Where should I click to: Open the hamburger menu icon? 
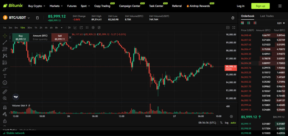click(280, 6)
